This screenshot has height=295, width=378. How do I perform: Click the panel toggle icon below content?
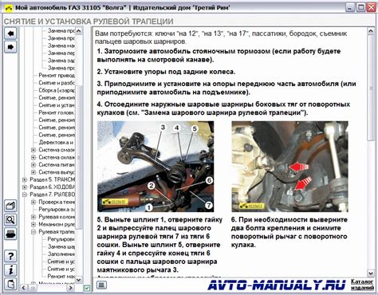[x=101, y=285]
